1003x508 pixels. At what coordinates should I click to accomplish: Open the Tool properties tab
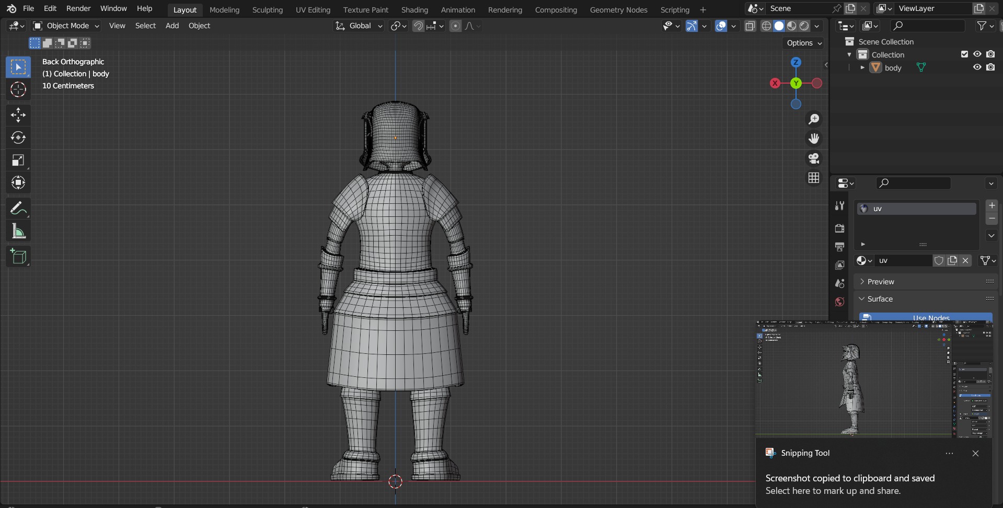pos(839,206)
